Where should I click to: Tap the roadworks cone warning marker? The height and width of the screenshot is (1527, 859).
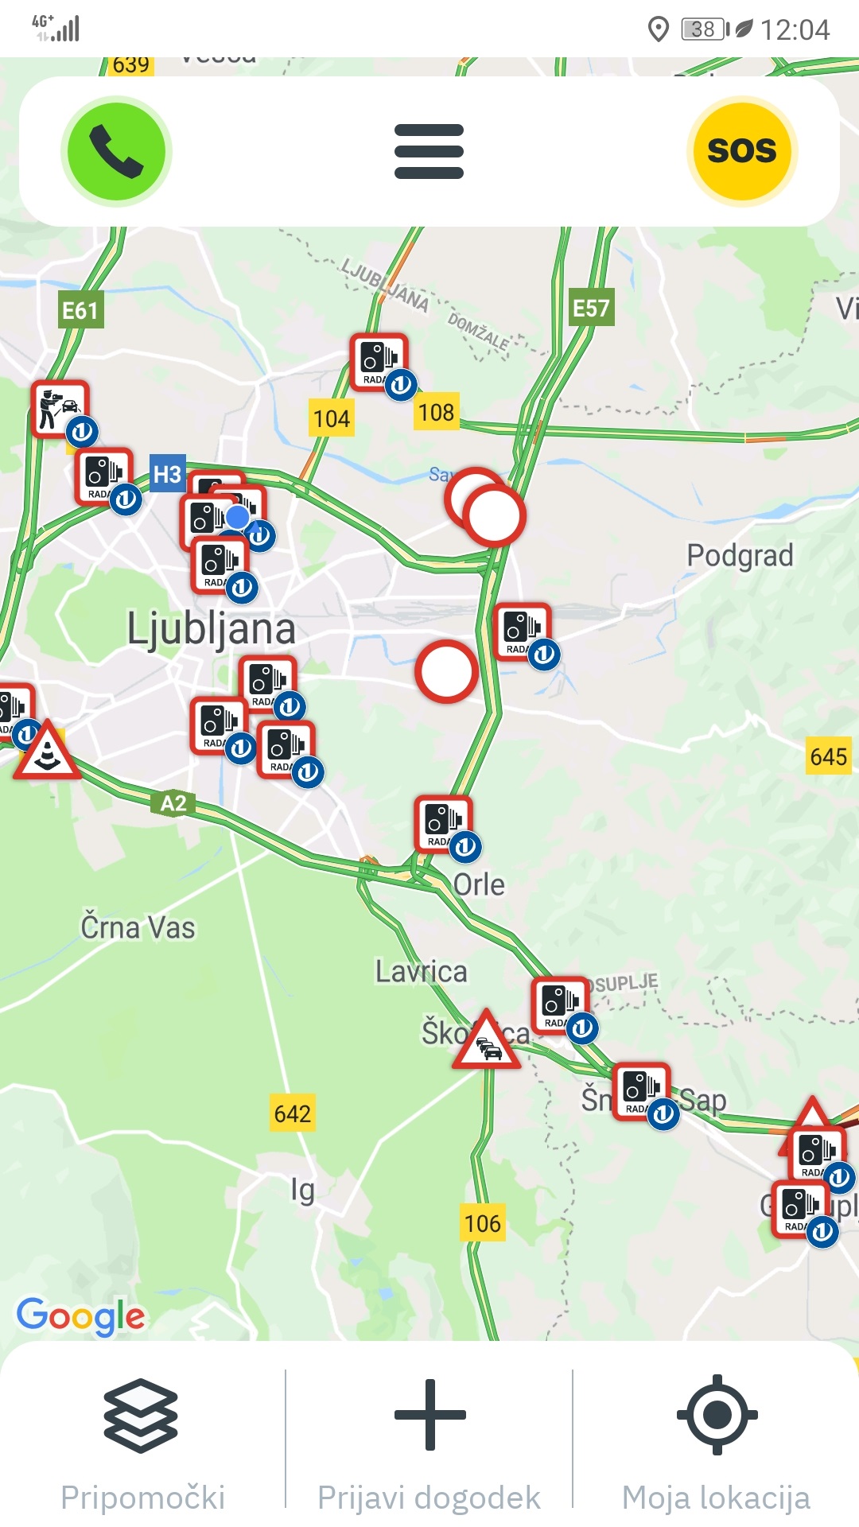[x=47, y=750]
